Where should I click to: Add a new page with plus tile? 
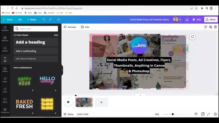pos(101,102)
